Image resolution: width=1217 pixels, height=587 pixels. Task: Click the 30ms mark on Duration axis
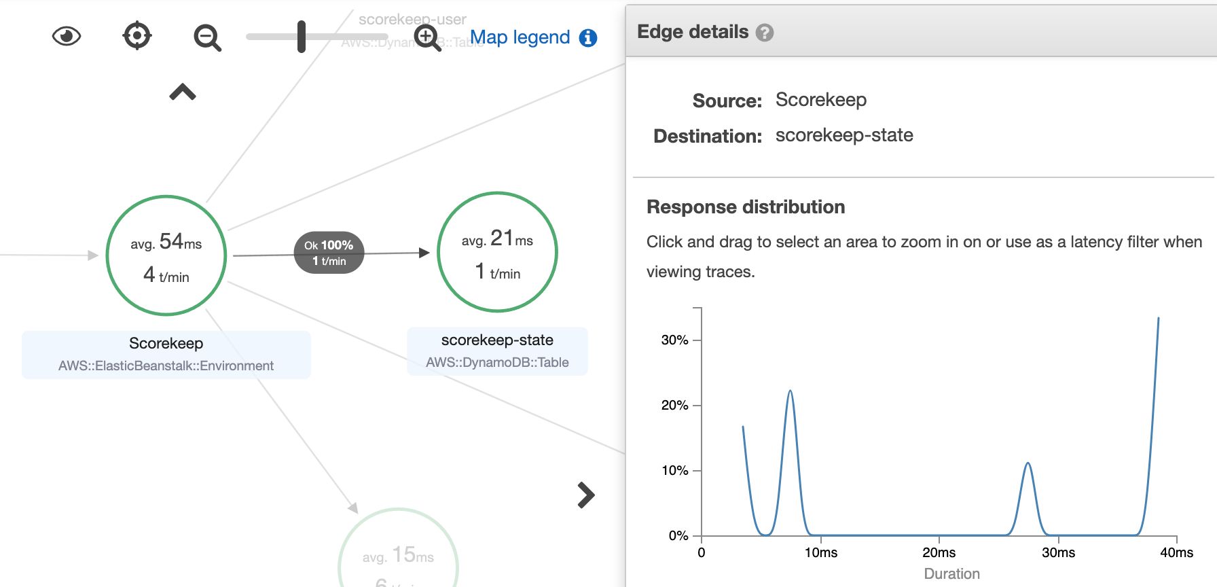pyautogui.click(x=1058, y=552)
